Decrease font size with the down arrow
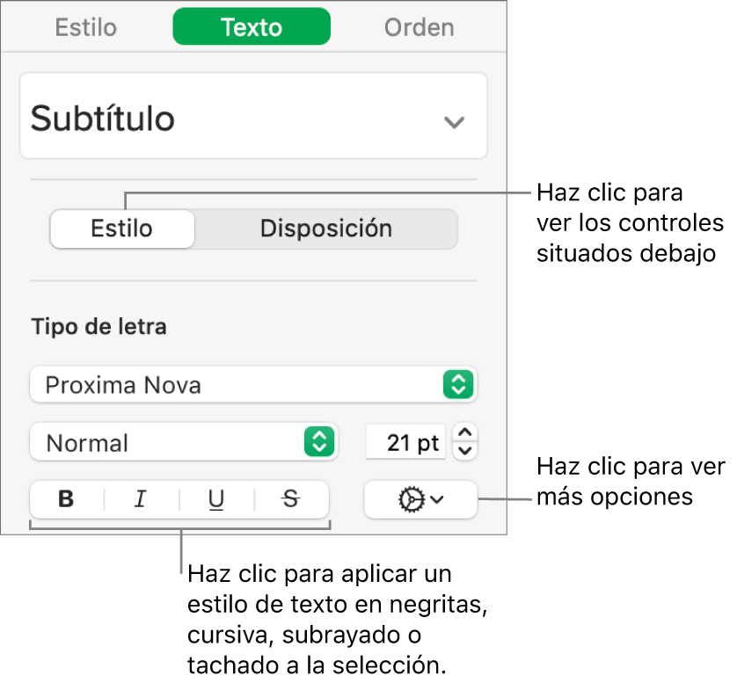The width and height of the screenshot is (737, 690). click(466, 451)
